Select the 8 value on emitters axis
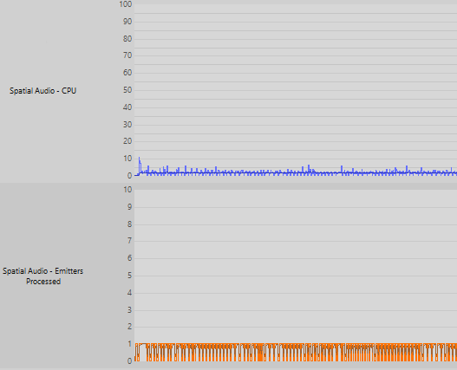The width and height of the screenshot is (457, 370). click(130, 224)
